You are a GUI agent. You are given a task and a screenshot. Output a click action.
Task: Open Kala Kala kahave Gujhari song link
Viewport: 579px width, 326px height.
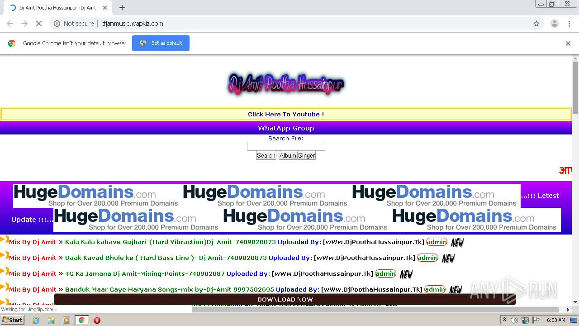tap(170, 242)
